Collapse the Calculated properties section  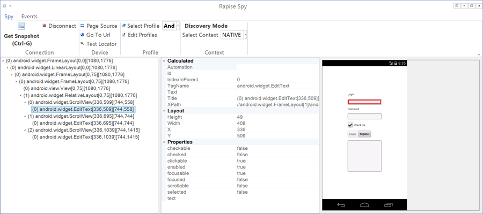point(164,61)
